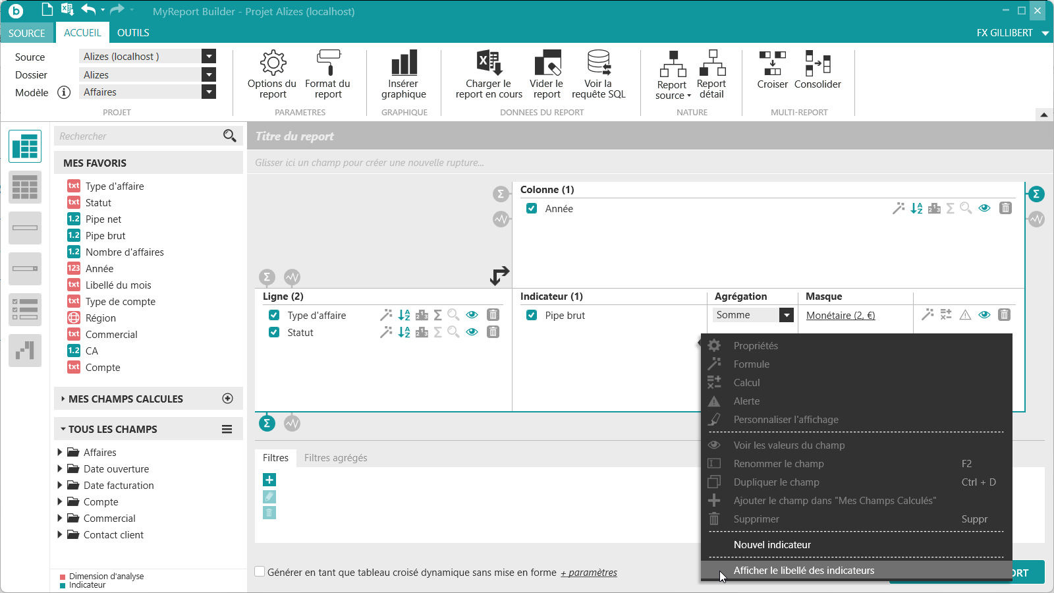Delete the Statut row field
The image size is (1054, 593).
tap(493, 332)
